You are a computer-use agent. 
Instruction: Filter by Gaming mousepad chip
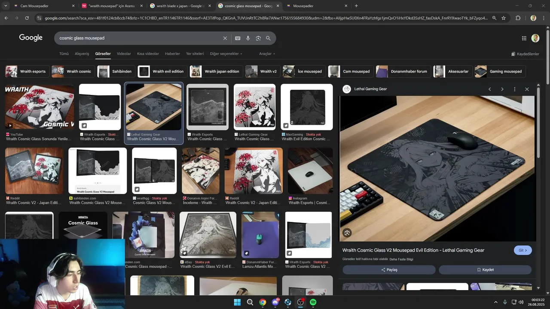coord(500,71)
